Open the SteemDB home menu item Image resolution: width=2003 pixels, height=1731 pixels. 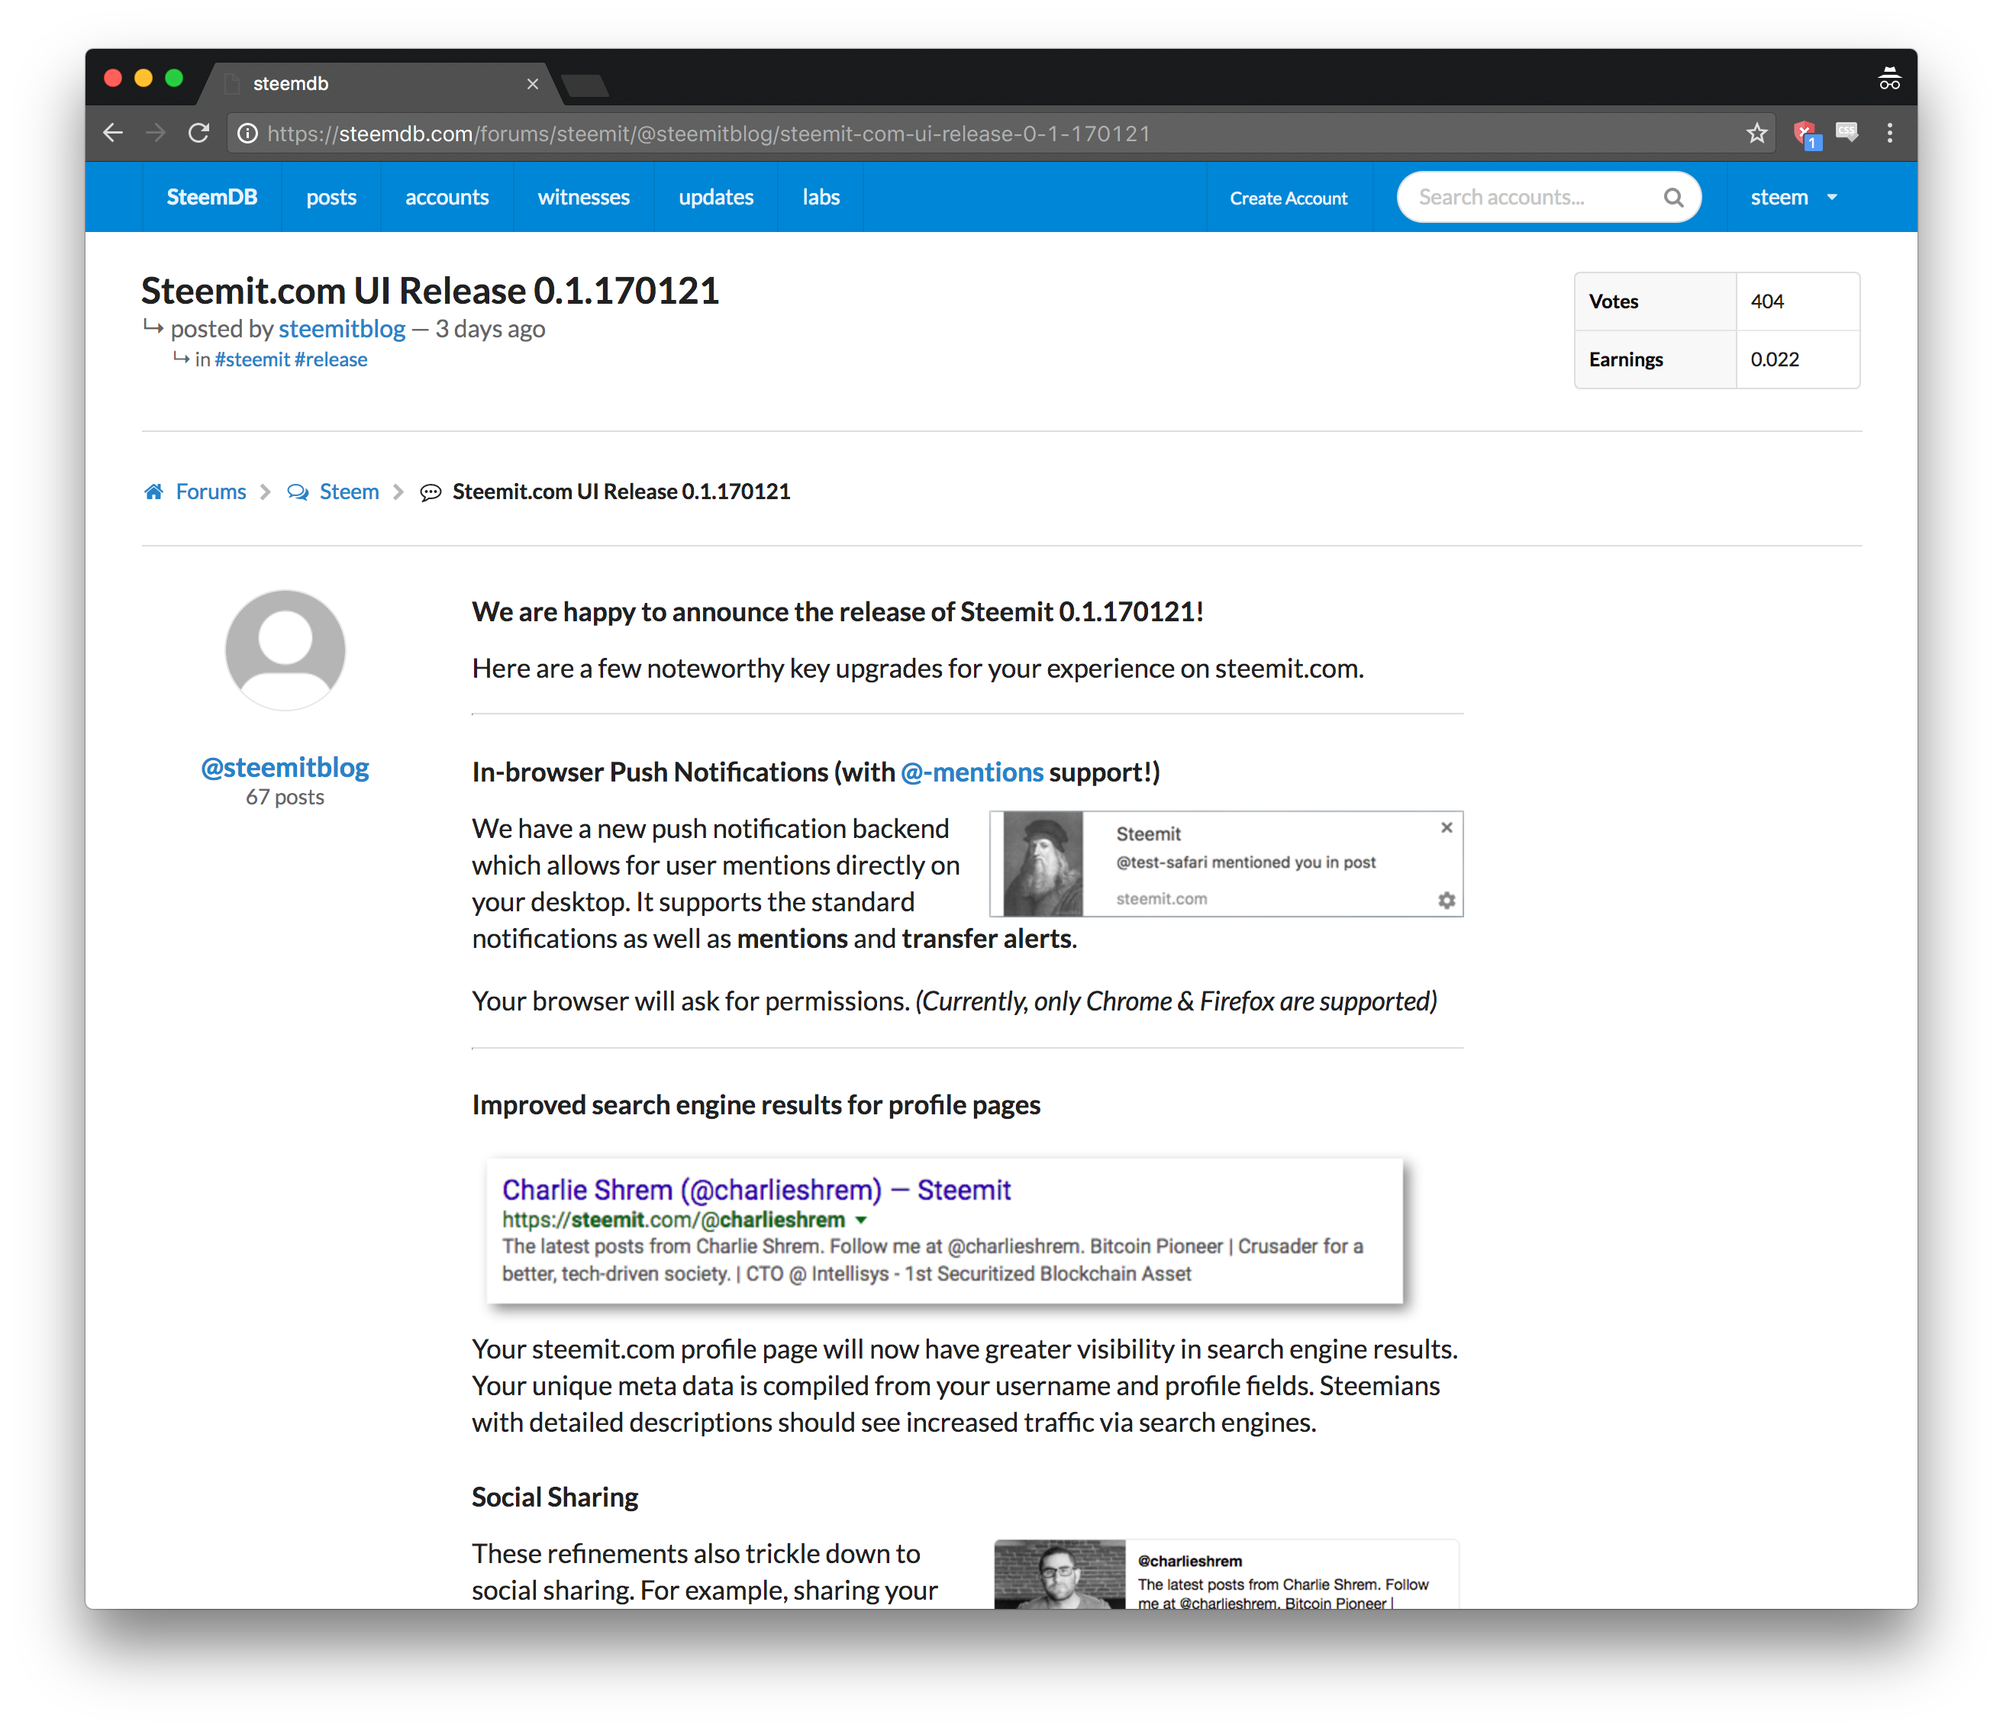point(211,197)
